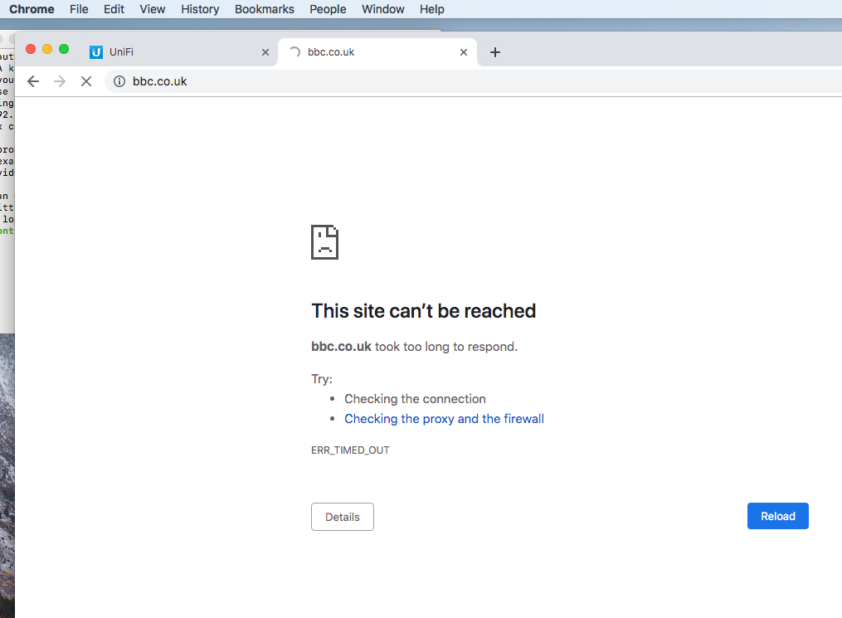Go back with the browser back arrow
Image resolution: width=842 pixels, height=618 pixels.
(33, 81)
